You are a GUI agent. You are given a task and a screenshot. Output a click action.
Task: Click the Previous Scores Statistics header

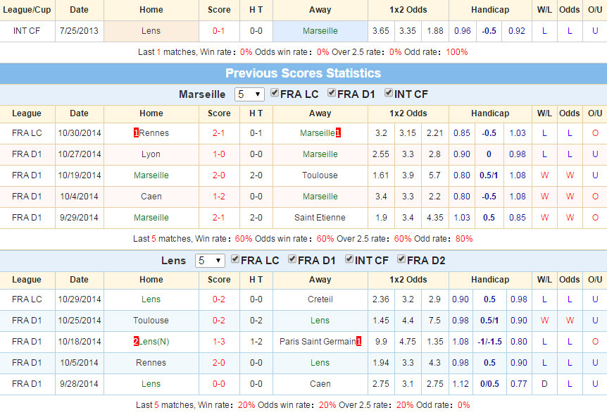303,73
